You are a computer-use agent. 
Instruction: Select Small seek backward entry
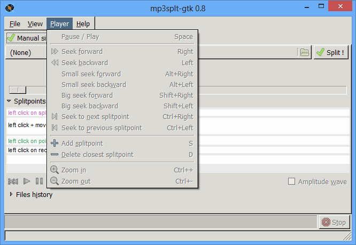click(x=122, y=84)
